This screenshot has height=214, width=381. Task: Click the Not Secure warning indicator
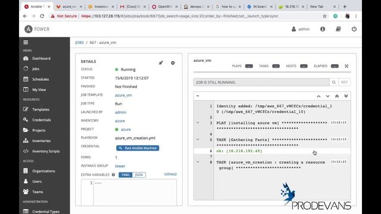click(64, 16)
